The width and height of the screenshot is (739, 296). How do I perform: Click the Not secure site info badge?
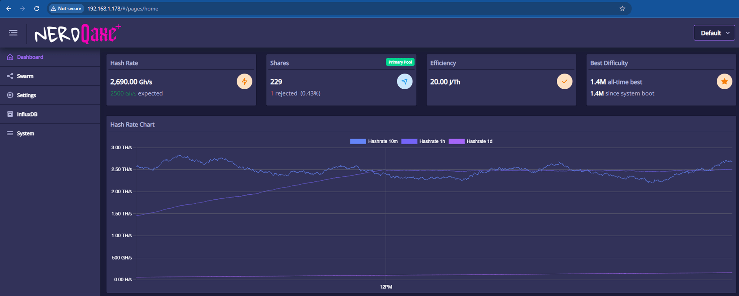pos(66,9)
